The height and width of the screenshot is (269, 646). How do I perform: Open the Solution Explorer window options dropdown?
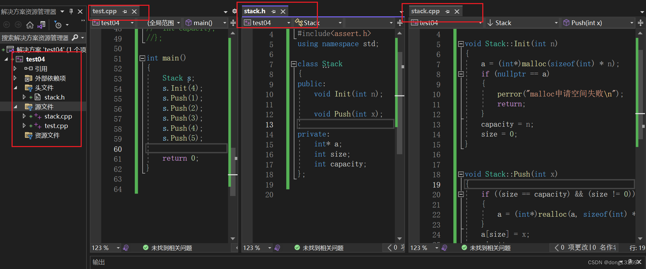point(62,12)
